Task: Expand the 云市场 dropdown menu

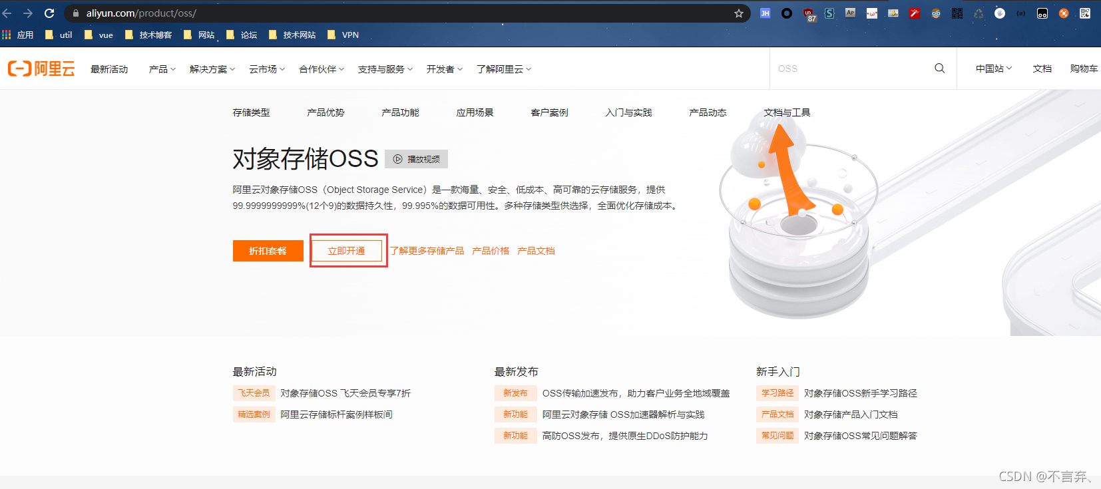Action: pos(267,69)
